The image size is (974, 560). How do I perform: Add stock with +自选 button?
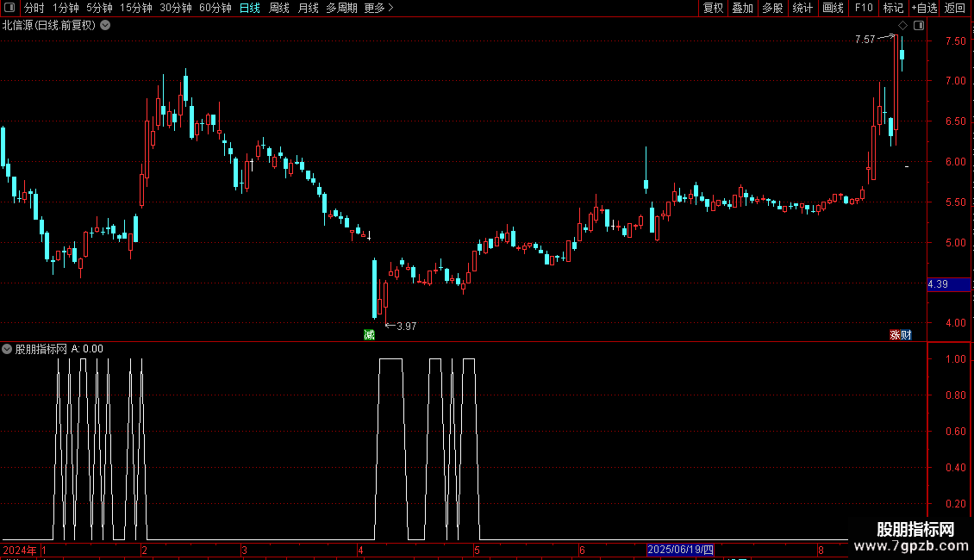coord(924,8)
